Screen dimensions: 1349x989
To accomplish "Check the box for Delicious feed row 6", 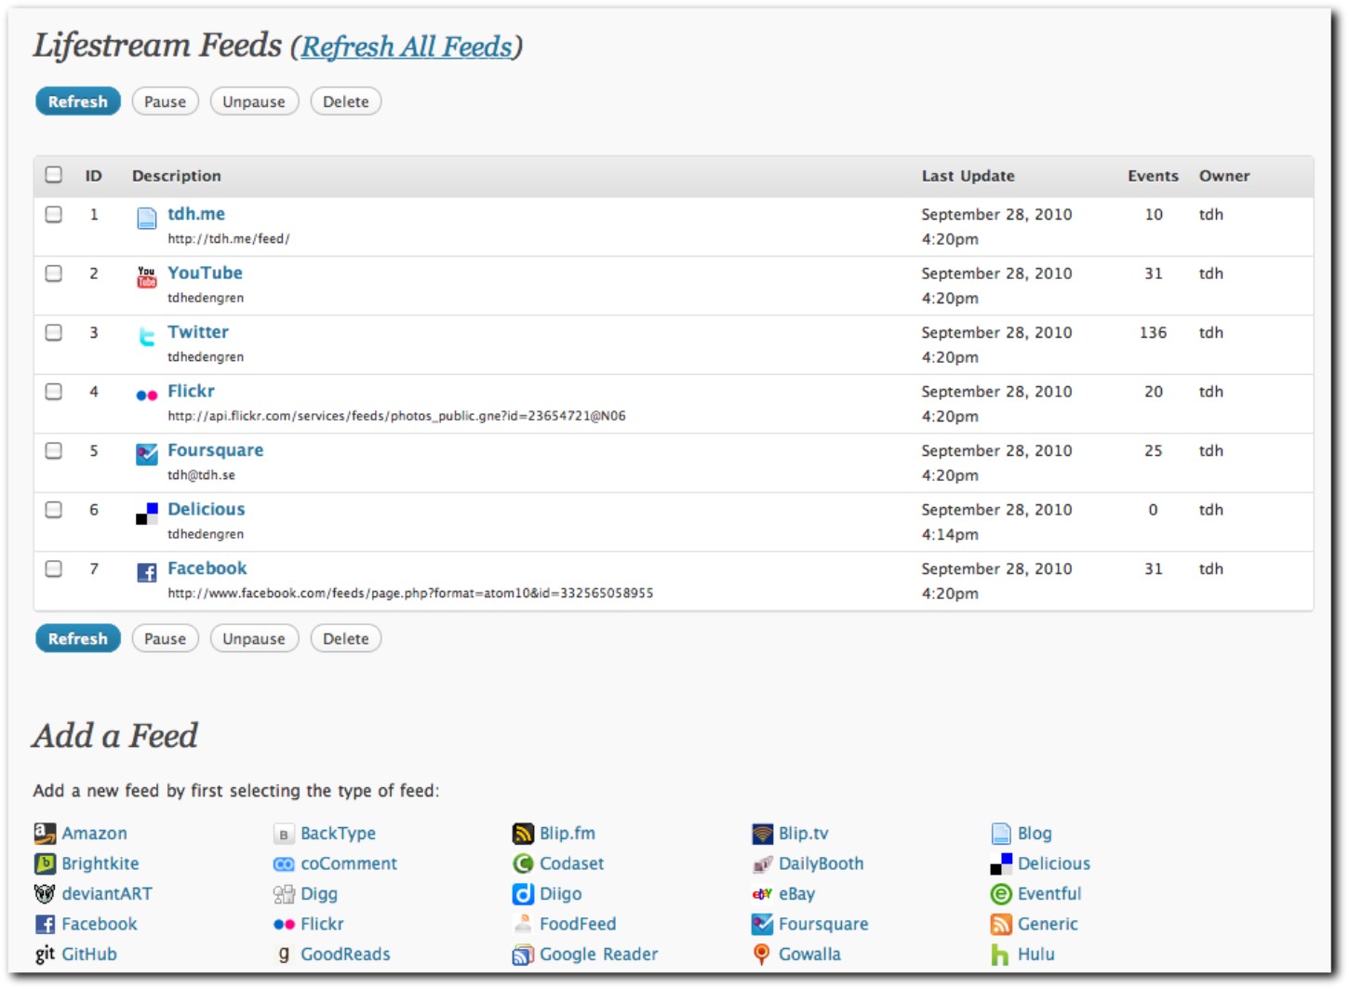I will 54,510.
